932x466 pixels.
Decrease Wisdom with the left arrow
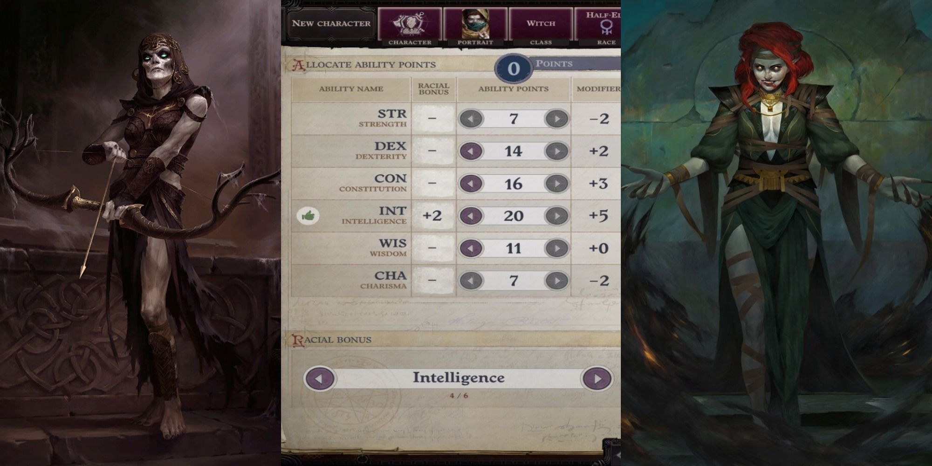point(471,248)
